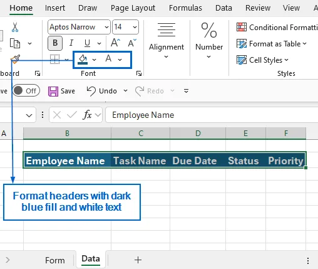
Task: Select column B header
Action: [67, 133]
